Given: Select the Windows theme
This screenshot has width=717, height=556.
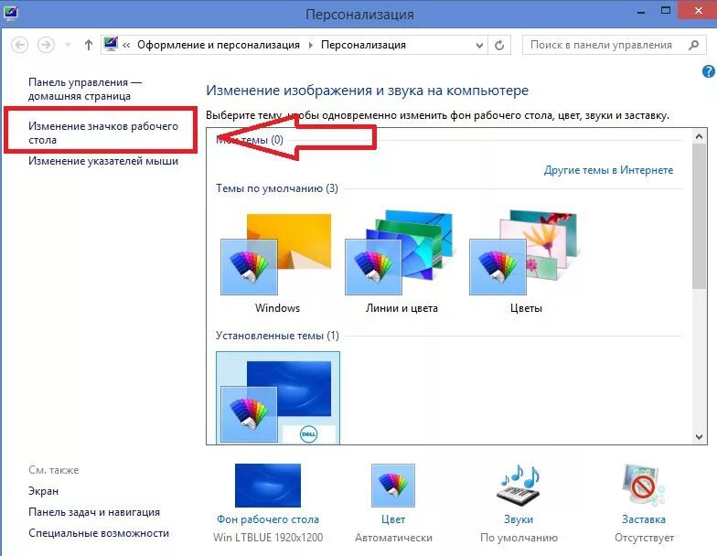Looking at the screenshot, I should pos(276,262).
